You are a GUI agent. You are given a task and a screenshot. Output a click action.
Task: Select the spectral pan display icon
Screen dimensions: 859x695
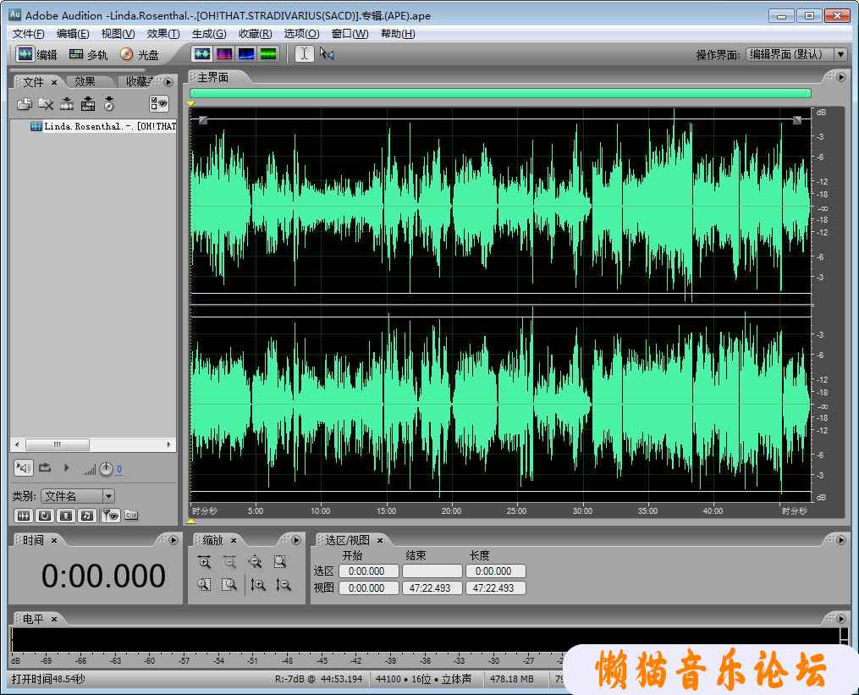(246, 53)
